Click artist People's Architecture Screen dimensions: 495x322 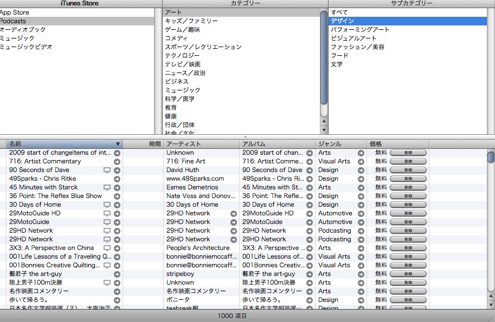pyautogui.click(x=198, y=248)
